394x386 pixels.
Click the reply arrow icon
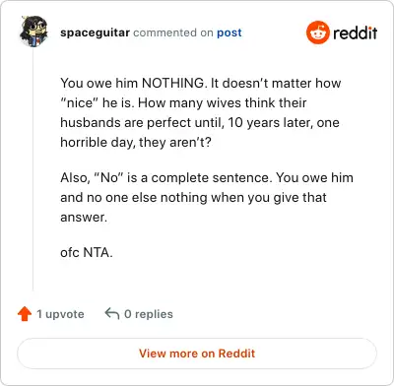[112, 314]
